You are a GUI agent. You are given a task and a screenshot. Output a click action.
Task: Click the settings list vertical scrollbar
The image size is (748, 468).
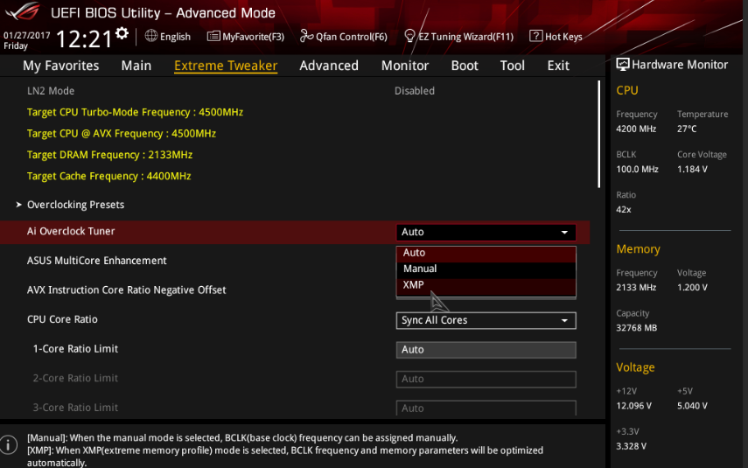(598, 134)
